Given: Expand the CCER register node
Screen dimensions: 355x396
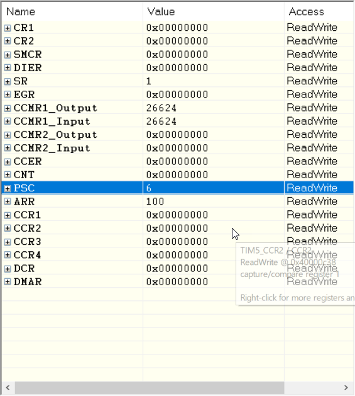Looking at the screenshot, I should point(8,162).
